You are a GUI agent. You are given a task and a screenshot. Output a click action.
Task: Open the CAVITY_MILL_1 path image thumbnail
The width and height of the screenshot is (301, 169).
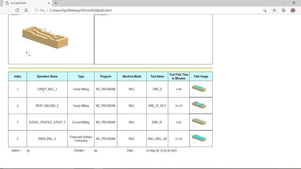[x=199, y=88]
